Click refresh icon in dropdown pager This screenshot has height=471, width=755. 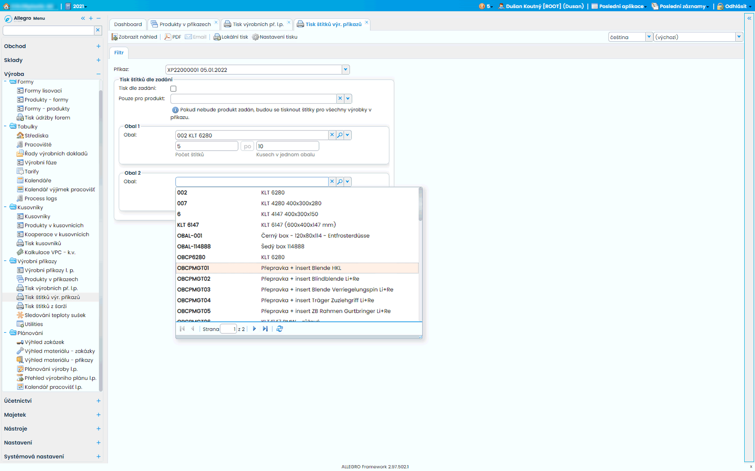(x=280, y=329)
